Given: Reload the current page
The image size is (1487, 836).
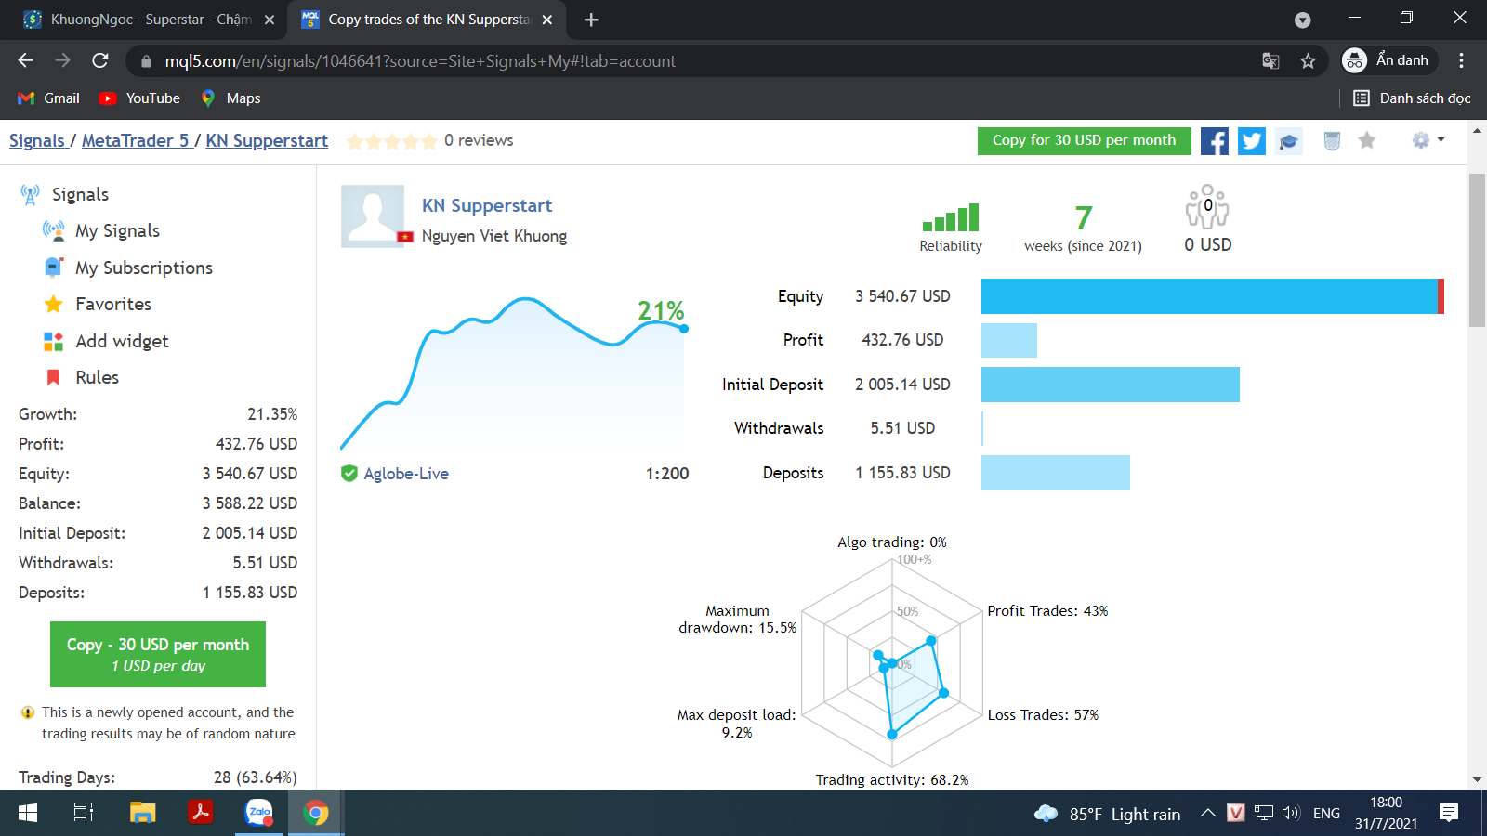Looking at the screenshot, I should pyautogui.click(x=100, y=60).
